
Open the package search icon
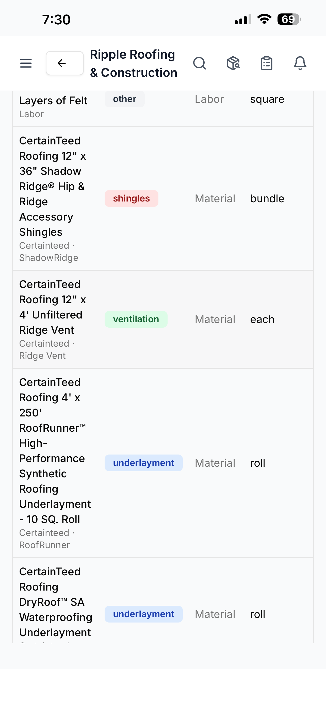[x=233, y=63]
